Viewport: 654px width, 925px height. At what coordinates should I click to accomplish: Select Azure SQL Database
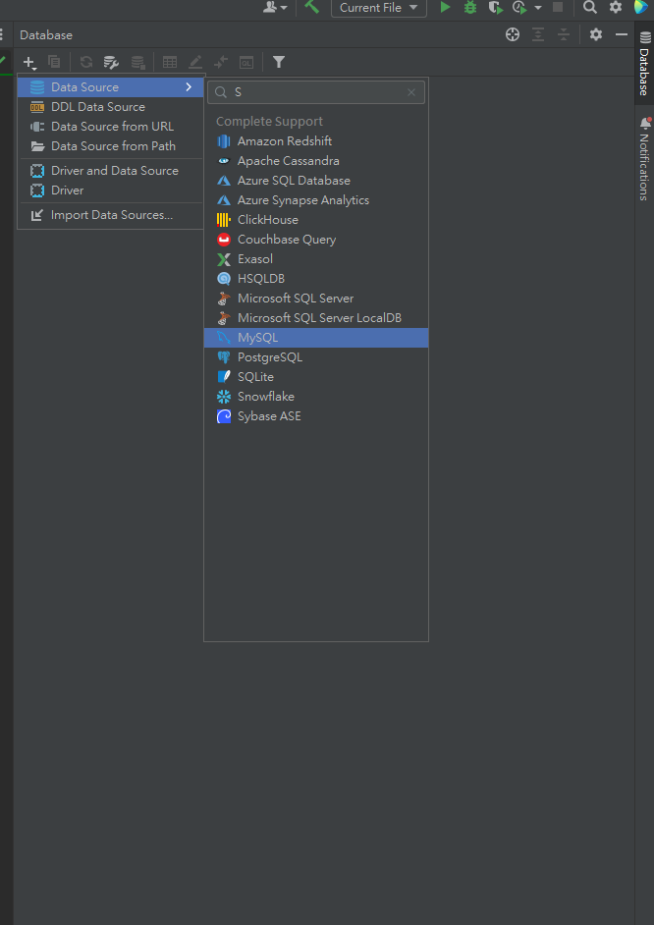(x=316, y=181)
